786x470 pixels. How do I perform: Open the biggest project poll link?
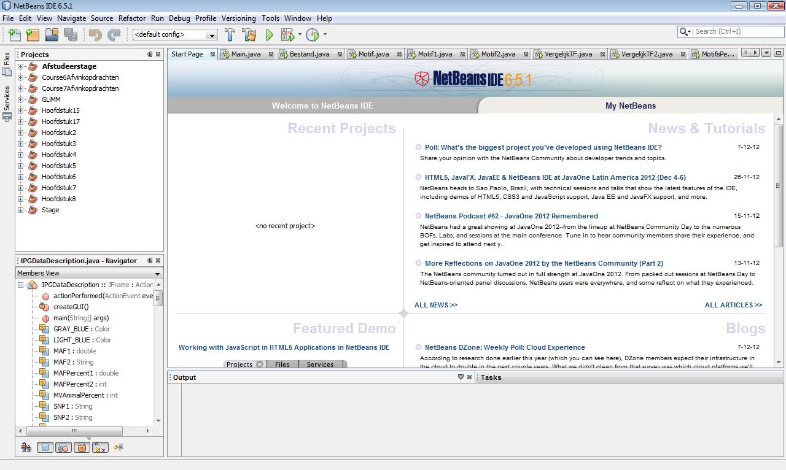543,147
